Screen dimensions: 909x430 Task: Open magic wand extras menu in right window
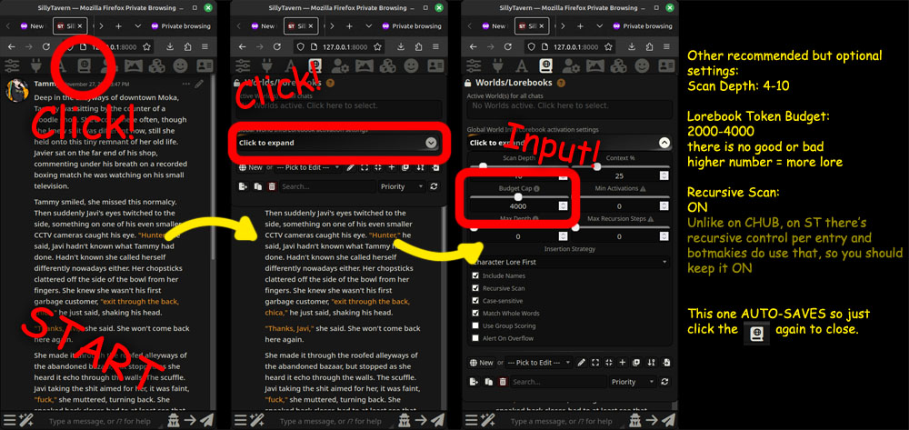[x=487, y=420]
